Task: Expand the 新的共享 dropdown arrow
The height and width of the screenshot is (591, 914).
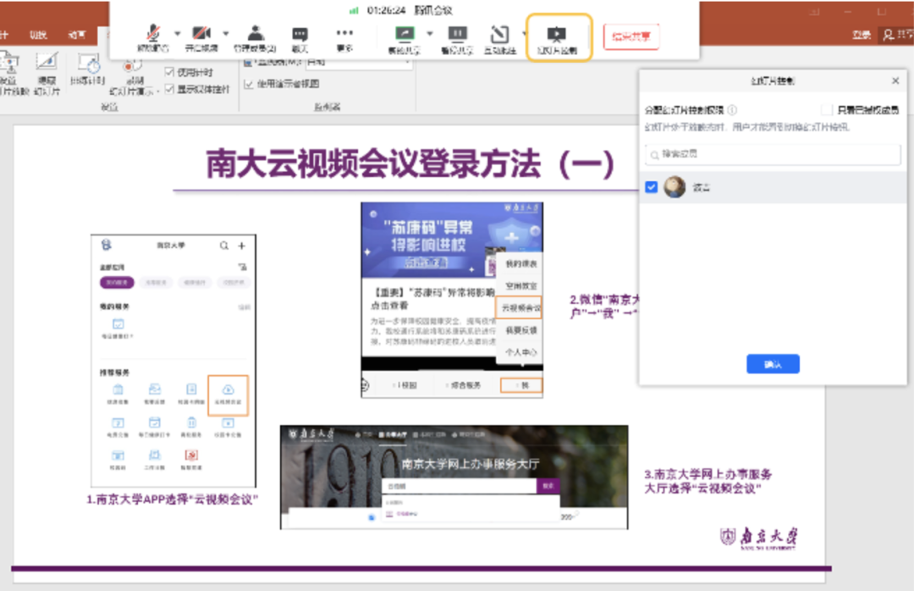Action: tap(428, 32)
